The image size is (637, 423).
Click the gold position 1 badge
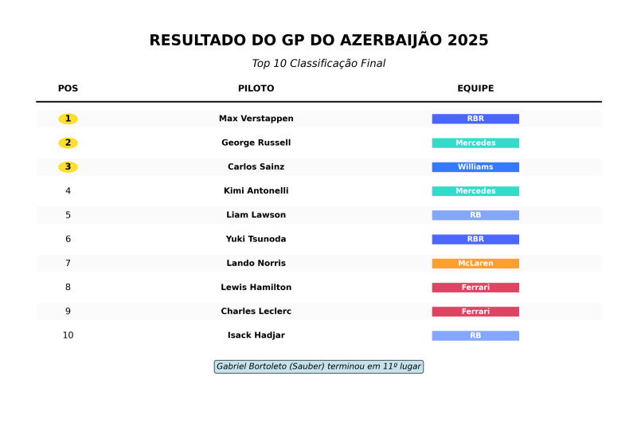(x=68, y=119)
